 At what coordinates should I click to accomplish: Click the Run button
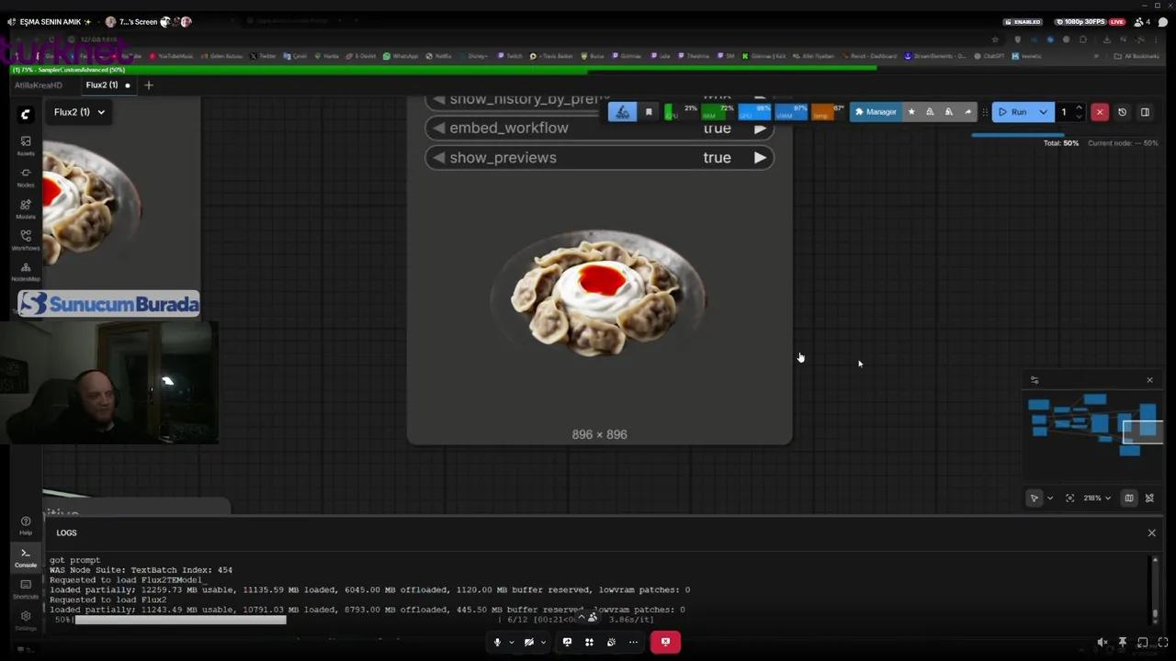tap(1012, 112)
